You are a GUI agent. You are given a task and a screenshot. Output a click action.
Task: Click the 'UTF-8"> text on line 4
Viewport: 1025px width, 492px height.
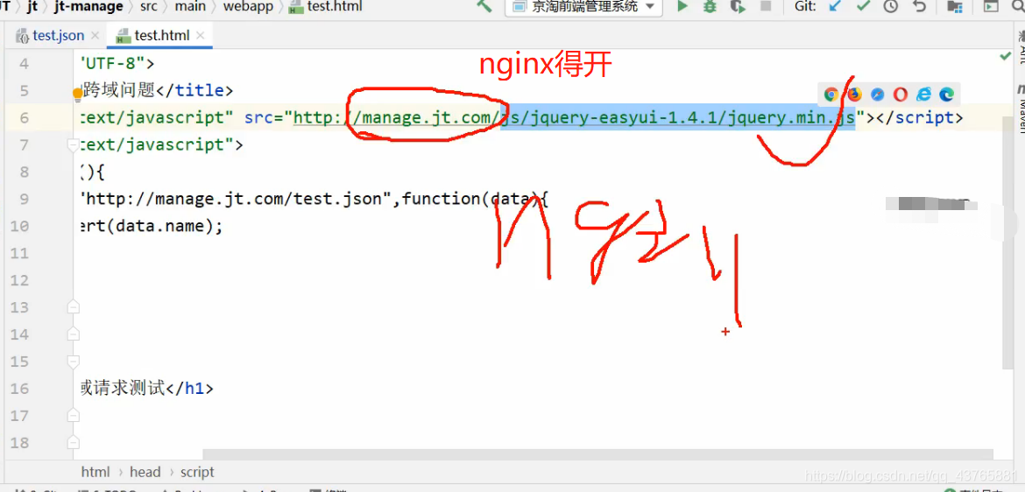tap(117, 63)
